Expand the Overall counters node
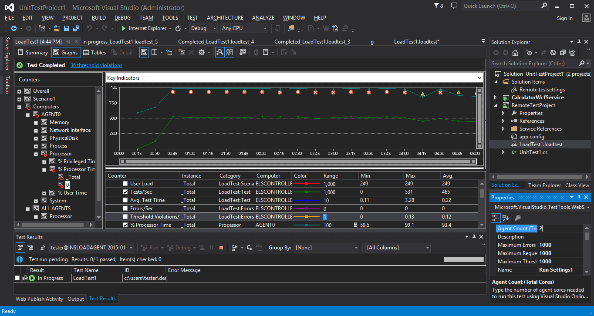The image size is (594, 316). (20, 91)
